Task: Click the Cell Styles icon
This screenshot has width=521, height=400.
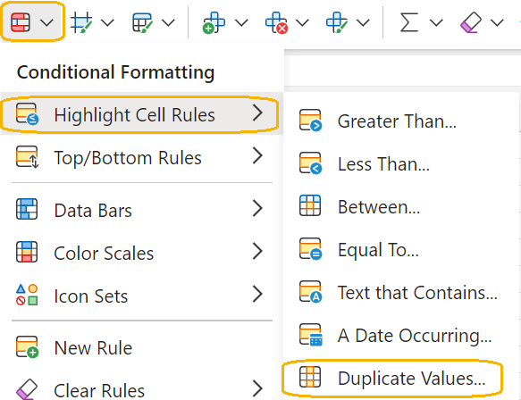Action: [x=142, y=22]
